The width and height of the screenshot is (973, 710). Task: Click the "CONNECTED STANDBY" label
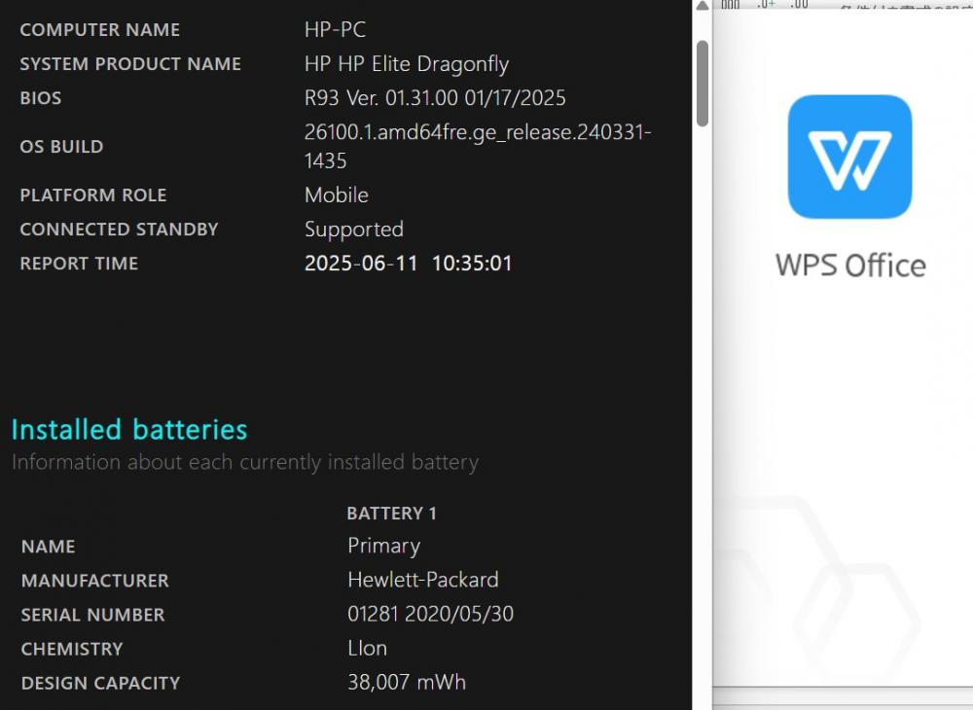point(119,230)
